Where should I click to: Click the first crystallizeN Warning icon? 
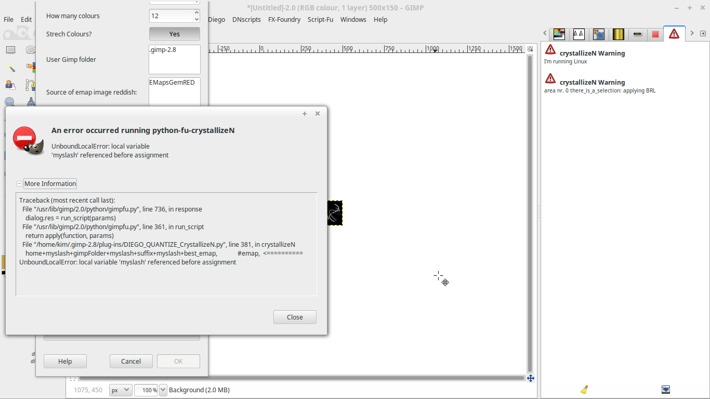tap(550, 49)
